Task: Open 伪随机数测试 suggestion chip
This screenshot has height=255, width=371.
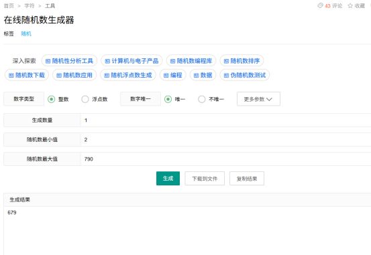Action: pyautogui.click(x=245, y=75)
